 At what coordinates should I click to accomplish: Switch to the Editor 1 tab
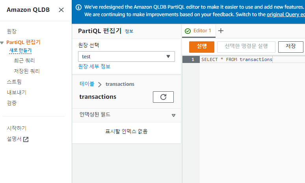click(202, 31)
